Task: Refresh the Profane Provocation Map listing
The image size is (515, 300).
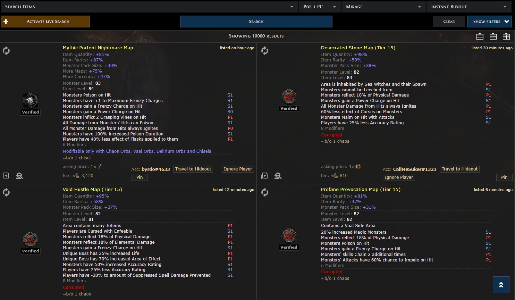Action: [x=265, y=192]
